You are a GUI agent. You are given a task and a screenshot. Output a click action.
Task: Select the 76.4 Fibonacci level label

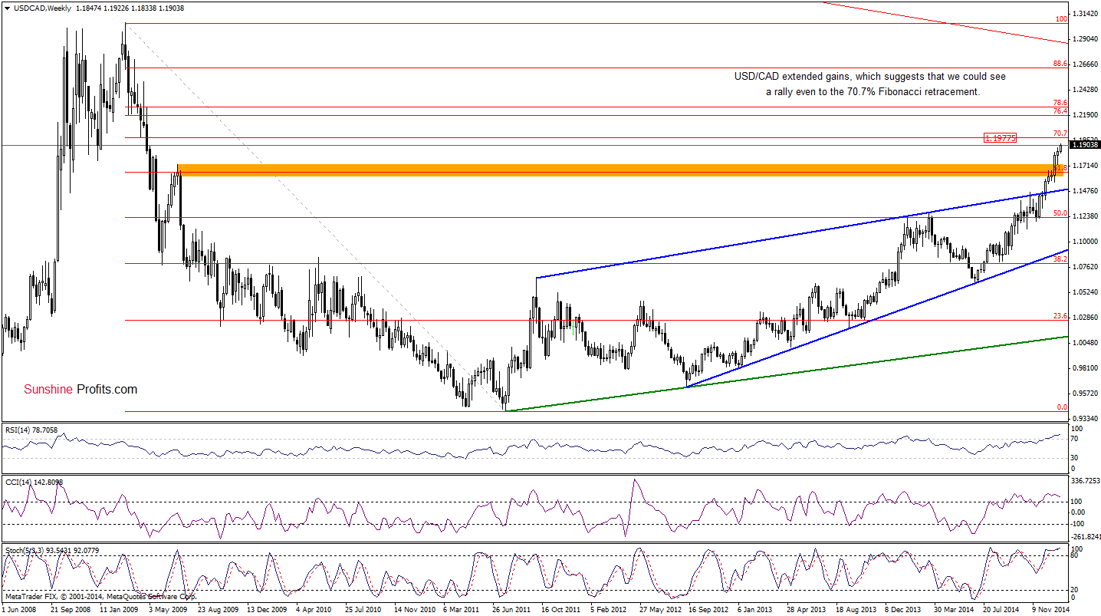pos(1061,111)
